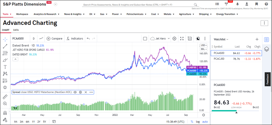
Task: Set chart range to 1Y
Action: (x=33, y=122)
